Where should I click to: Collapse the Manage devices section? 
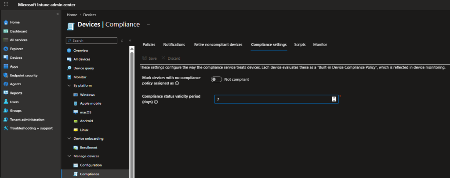click(x=69, y=156)
